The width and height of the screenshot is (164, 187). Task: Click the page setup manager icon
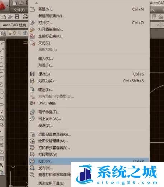(32, 134)
